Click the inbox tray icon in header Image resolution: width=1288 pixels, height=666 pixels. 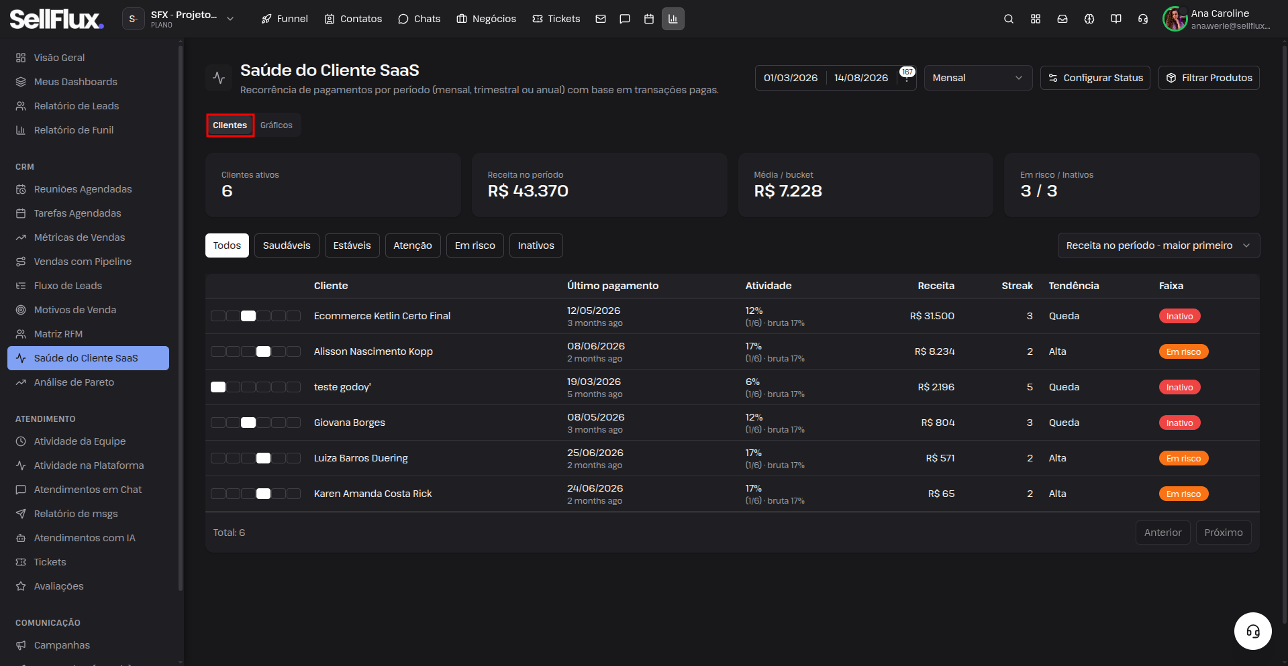click(x=1062, y=19)
